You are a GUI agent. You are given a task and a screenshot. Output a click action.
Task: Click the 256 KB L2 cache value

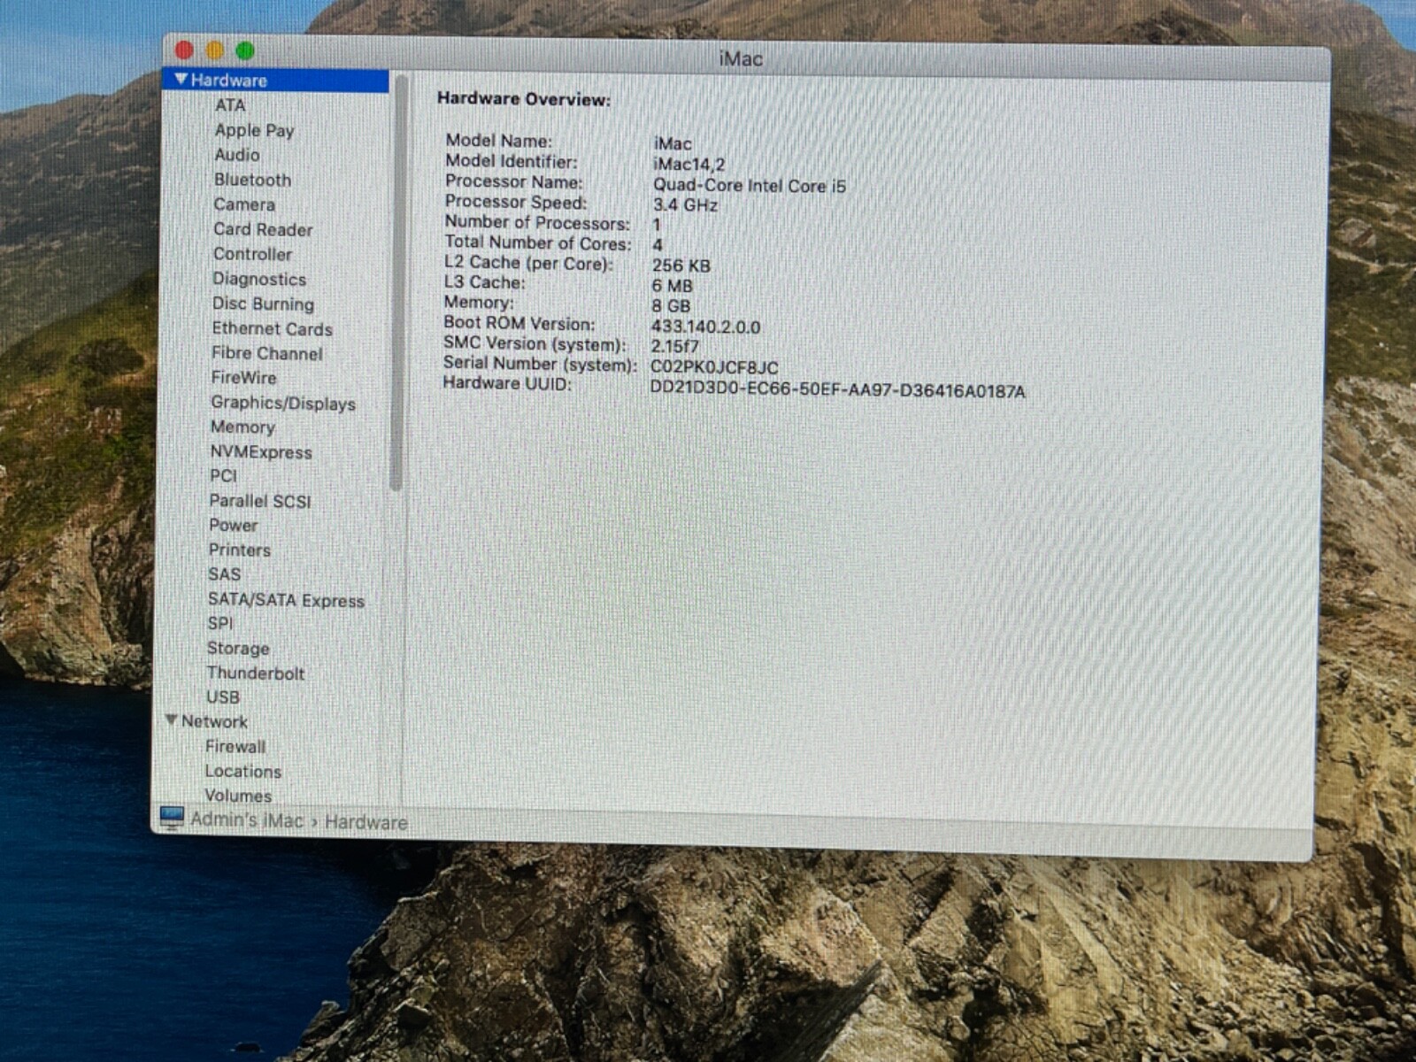point(681,265)
